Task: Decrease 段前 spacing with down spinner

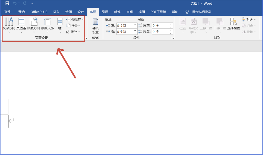Action: click(x=171, y=27)
